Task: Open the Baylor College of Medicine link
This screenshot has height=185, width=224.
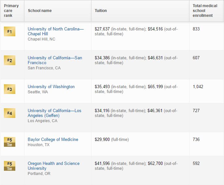Action: [x=53, y=139]
